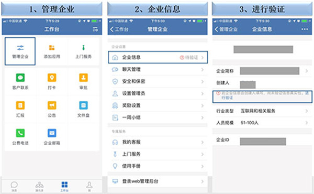Screen dimensions: 314x194
Task: Expand the chevron on the 聊天管理 row
Action: point(203,70)
